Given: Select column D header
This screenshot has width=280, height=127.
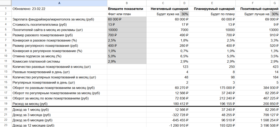Looking at the screenshot, I should point(185,3).
